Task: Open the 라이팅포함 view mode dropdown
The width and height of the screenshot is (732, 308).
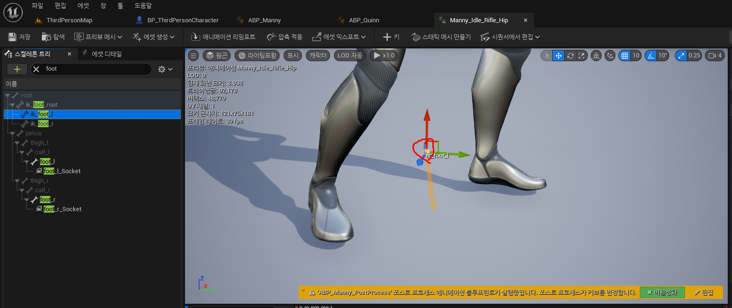Action: point(257,56)
